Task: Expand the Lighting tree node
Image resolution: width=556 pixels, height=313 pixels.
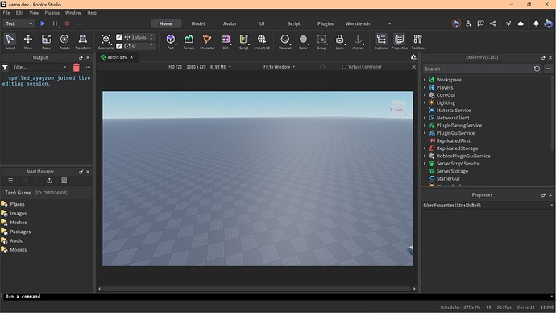Action: (425, 102)
